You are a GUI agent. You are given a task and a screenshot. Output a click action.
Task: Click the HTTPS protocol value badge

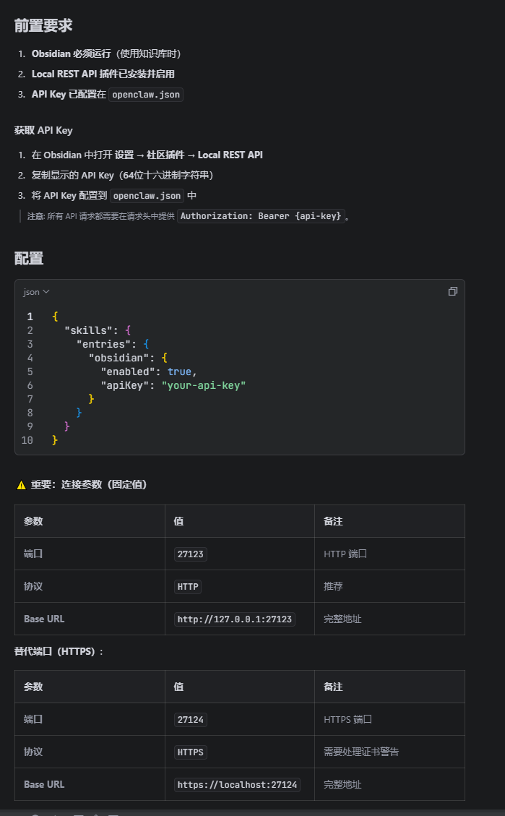tap(191, 752)
